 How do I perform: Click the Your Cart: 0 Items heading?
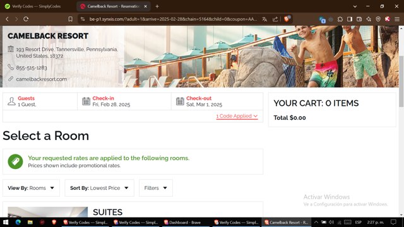point(316,103)
